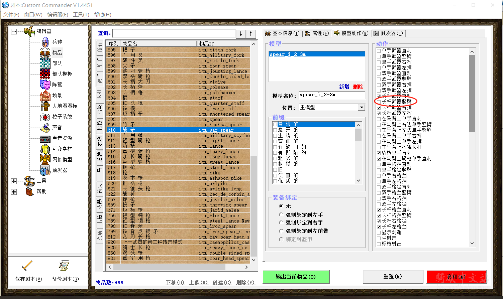The image size is (503, 299).
Task: Open the 场景 castle icon
Action: (45, 95)
